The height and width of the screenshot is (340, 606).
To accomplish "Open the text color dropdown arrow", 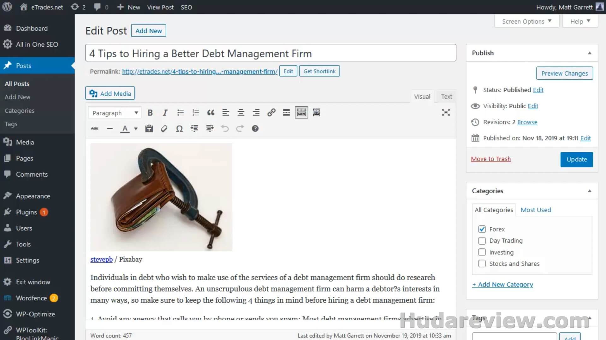I will (136, 128).
